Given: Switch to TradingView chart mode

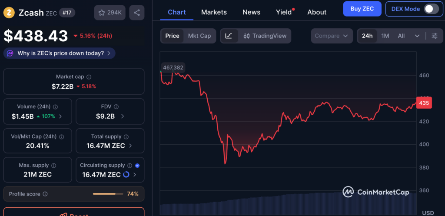Looking at the screenshot, I should point(265,36).
